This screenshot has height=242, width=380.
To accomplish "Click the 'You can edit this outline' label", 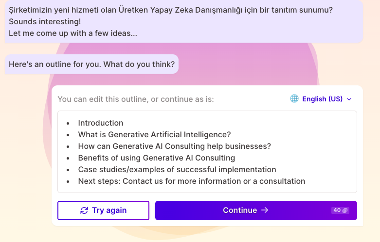I will click(x=136, y=99).
